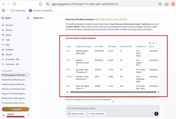Click the browser forward arrow

coord(9,4)
